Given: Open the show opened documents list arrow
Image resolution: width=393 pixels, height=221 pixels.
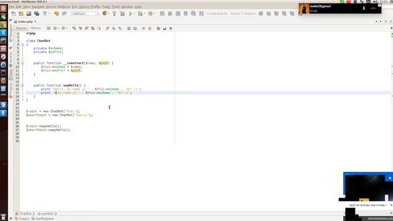Looking at the screenshot, I should coord(386,21).
